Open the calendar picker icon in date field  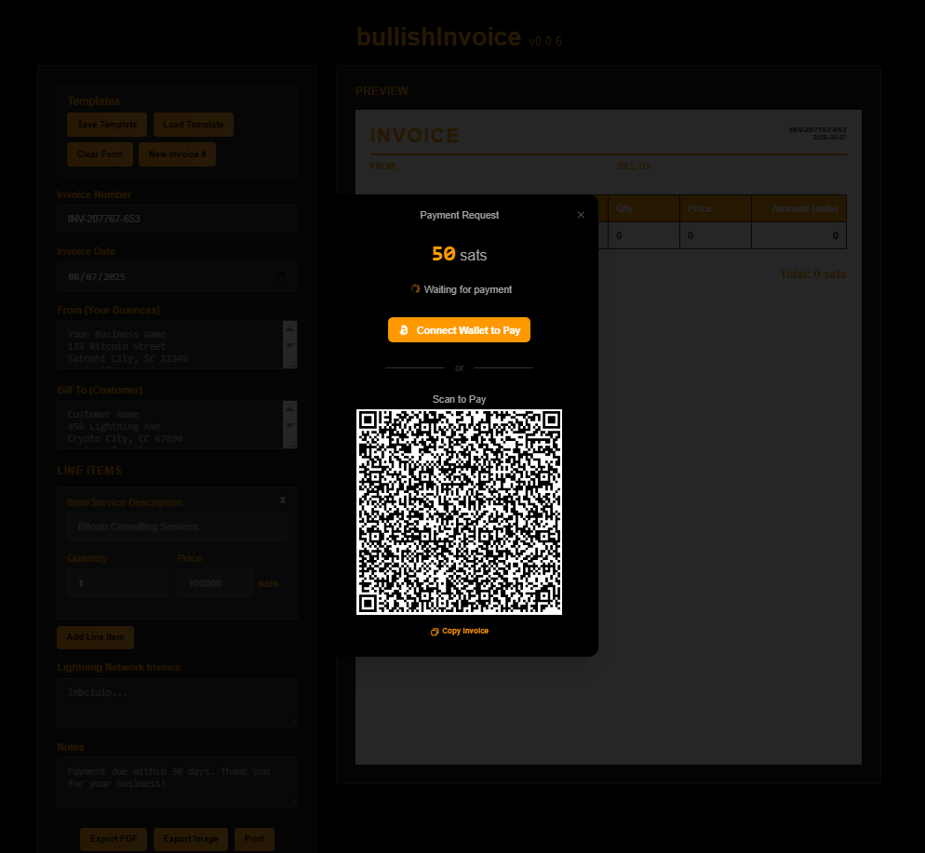tap(281, 276)
